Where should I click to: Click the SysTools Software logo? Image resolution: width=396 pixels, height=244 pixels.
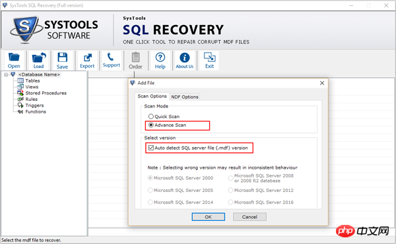click(54, 29)
